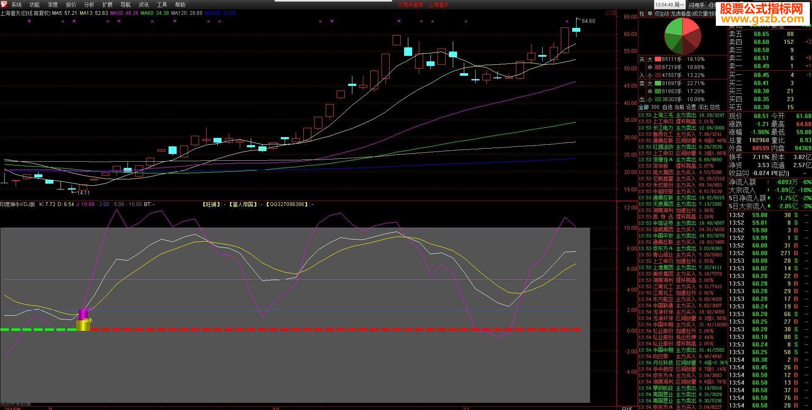Select the 当前 filter tab
812x410 pixels.
679,107
